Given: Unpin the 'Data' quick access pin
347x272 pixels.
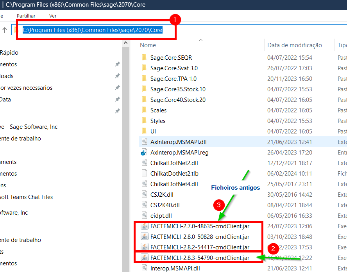Looking at the screenshot, I should point(118,100).
